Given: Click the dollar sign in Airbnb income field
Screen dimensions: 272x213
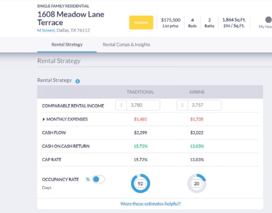Looking at the screenshot, I should pyautogui.click(x=182, y=105).
